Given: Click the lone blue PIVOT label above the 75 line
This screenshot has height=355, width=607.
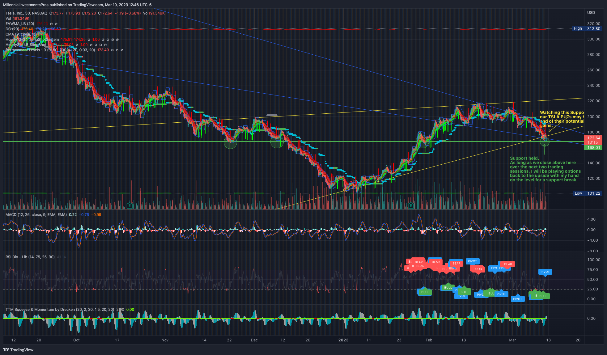Looking at the screenshot, I should 472,261.
